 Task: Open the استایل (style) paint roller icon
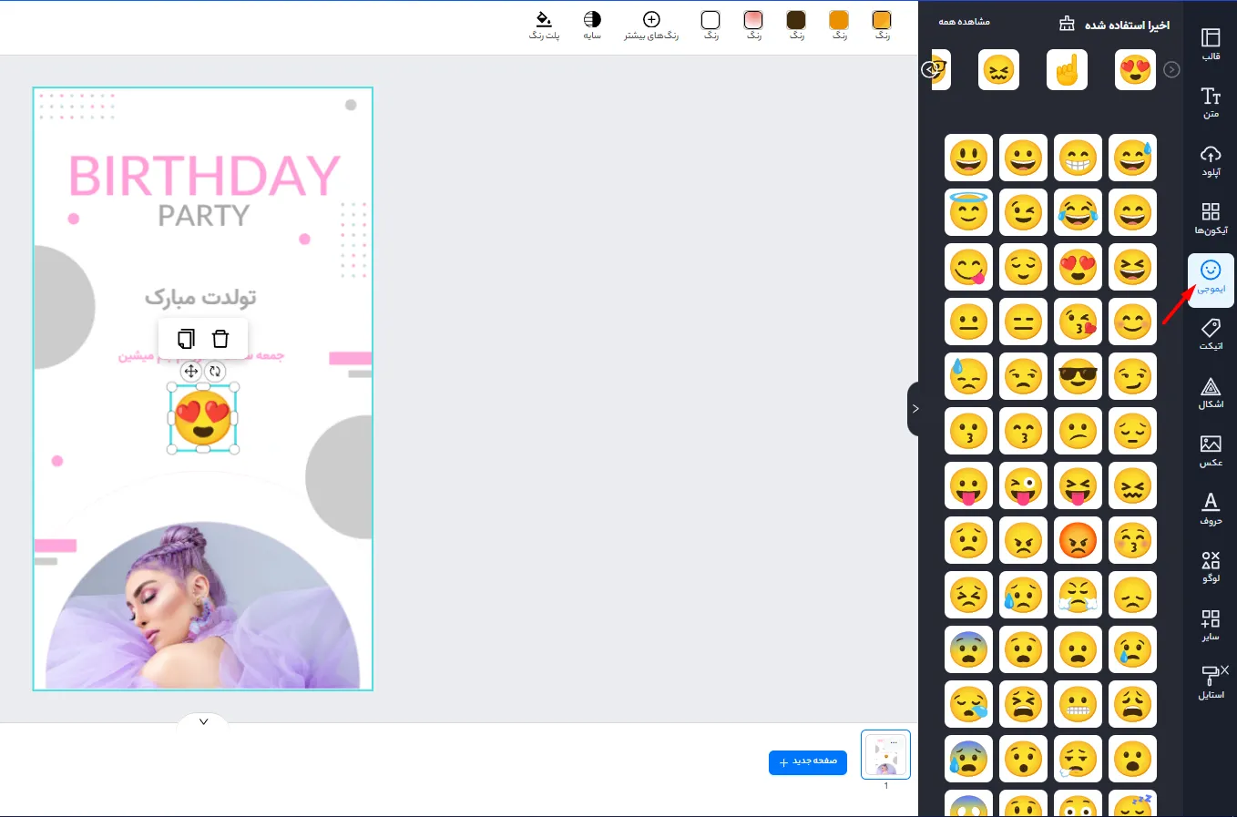click(x=1211, y=682)
